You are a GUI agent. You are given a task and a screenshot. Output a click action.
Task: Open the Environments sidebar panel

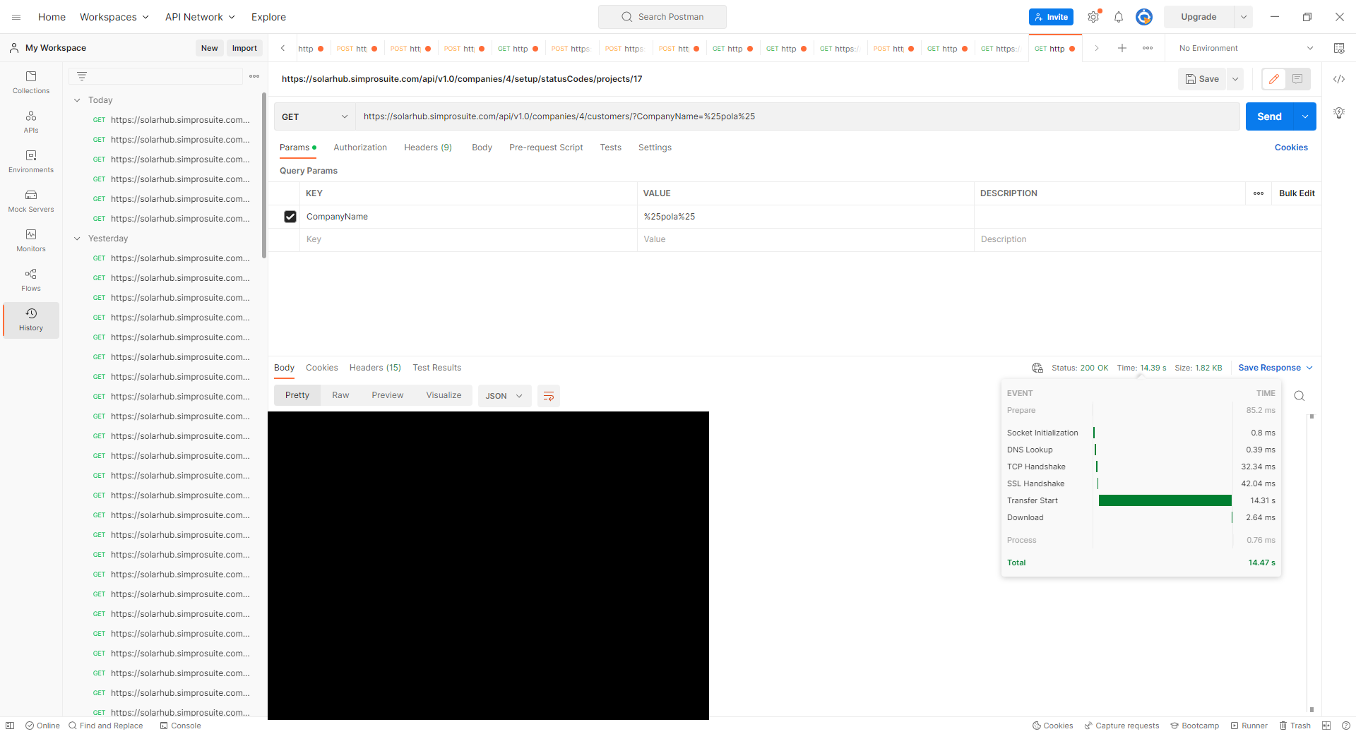(x=31, y=161)
